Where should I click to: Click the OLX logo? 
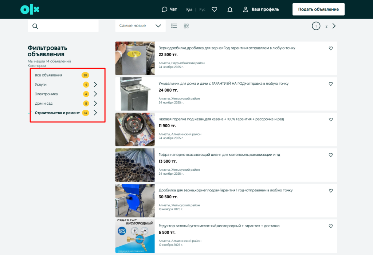(x=30, y=10)
